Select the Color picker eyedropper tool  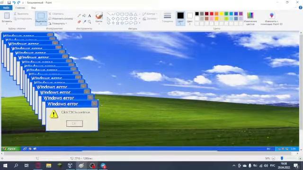point(84,22)
